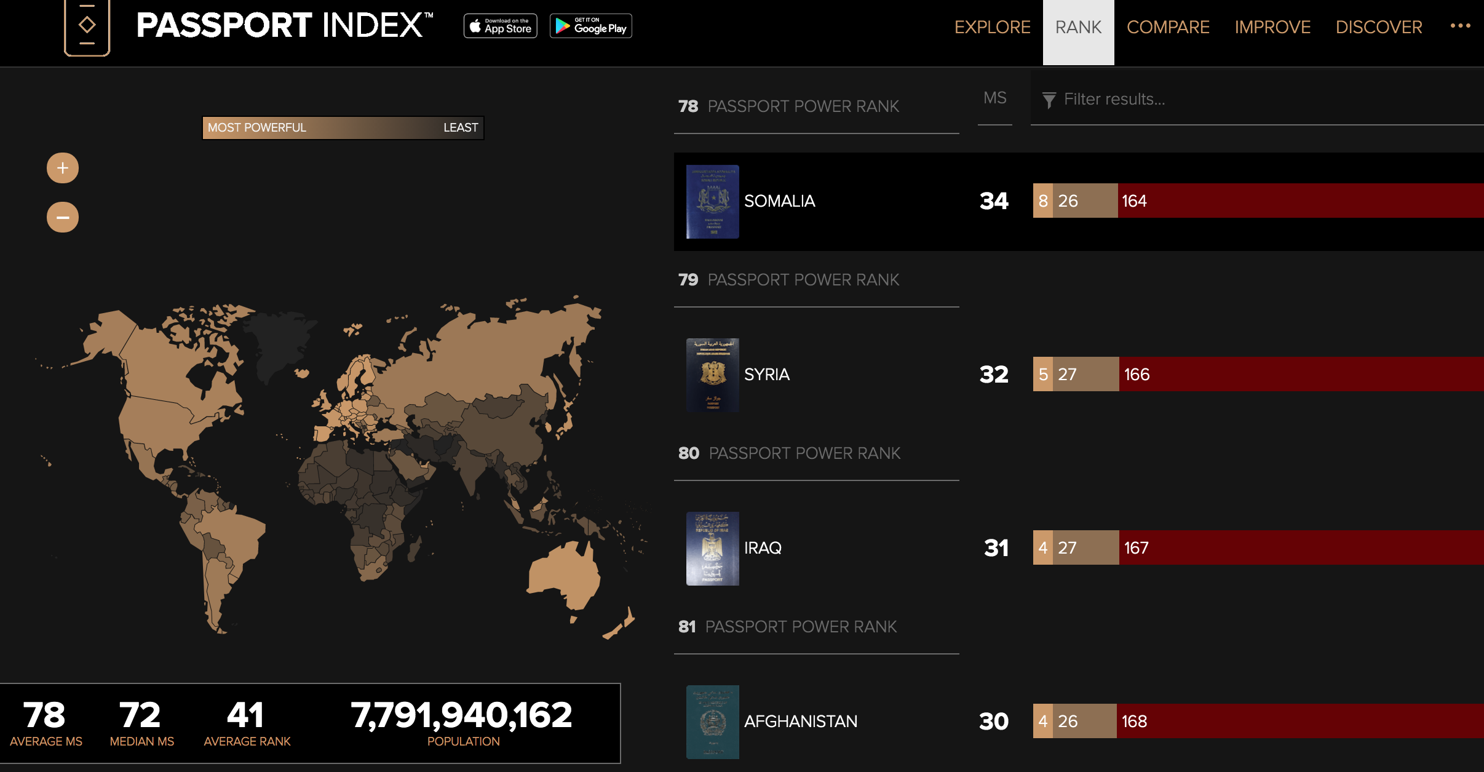Screen dimensions: 1484x772
Task: Click the 79 Passport Power Rank heading
Action: (788, 280)
